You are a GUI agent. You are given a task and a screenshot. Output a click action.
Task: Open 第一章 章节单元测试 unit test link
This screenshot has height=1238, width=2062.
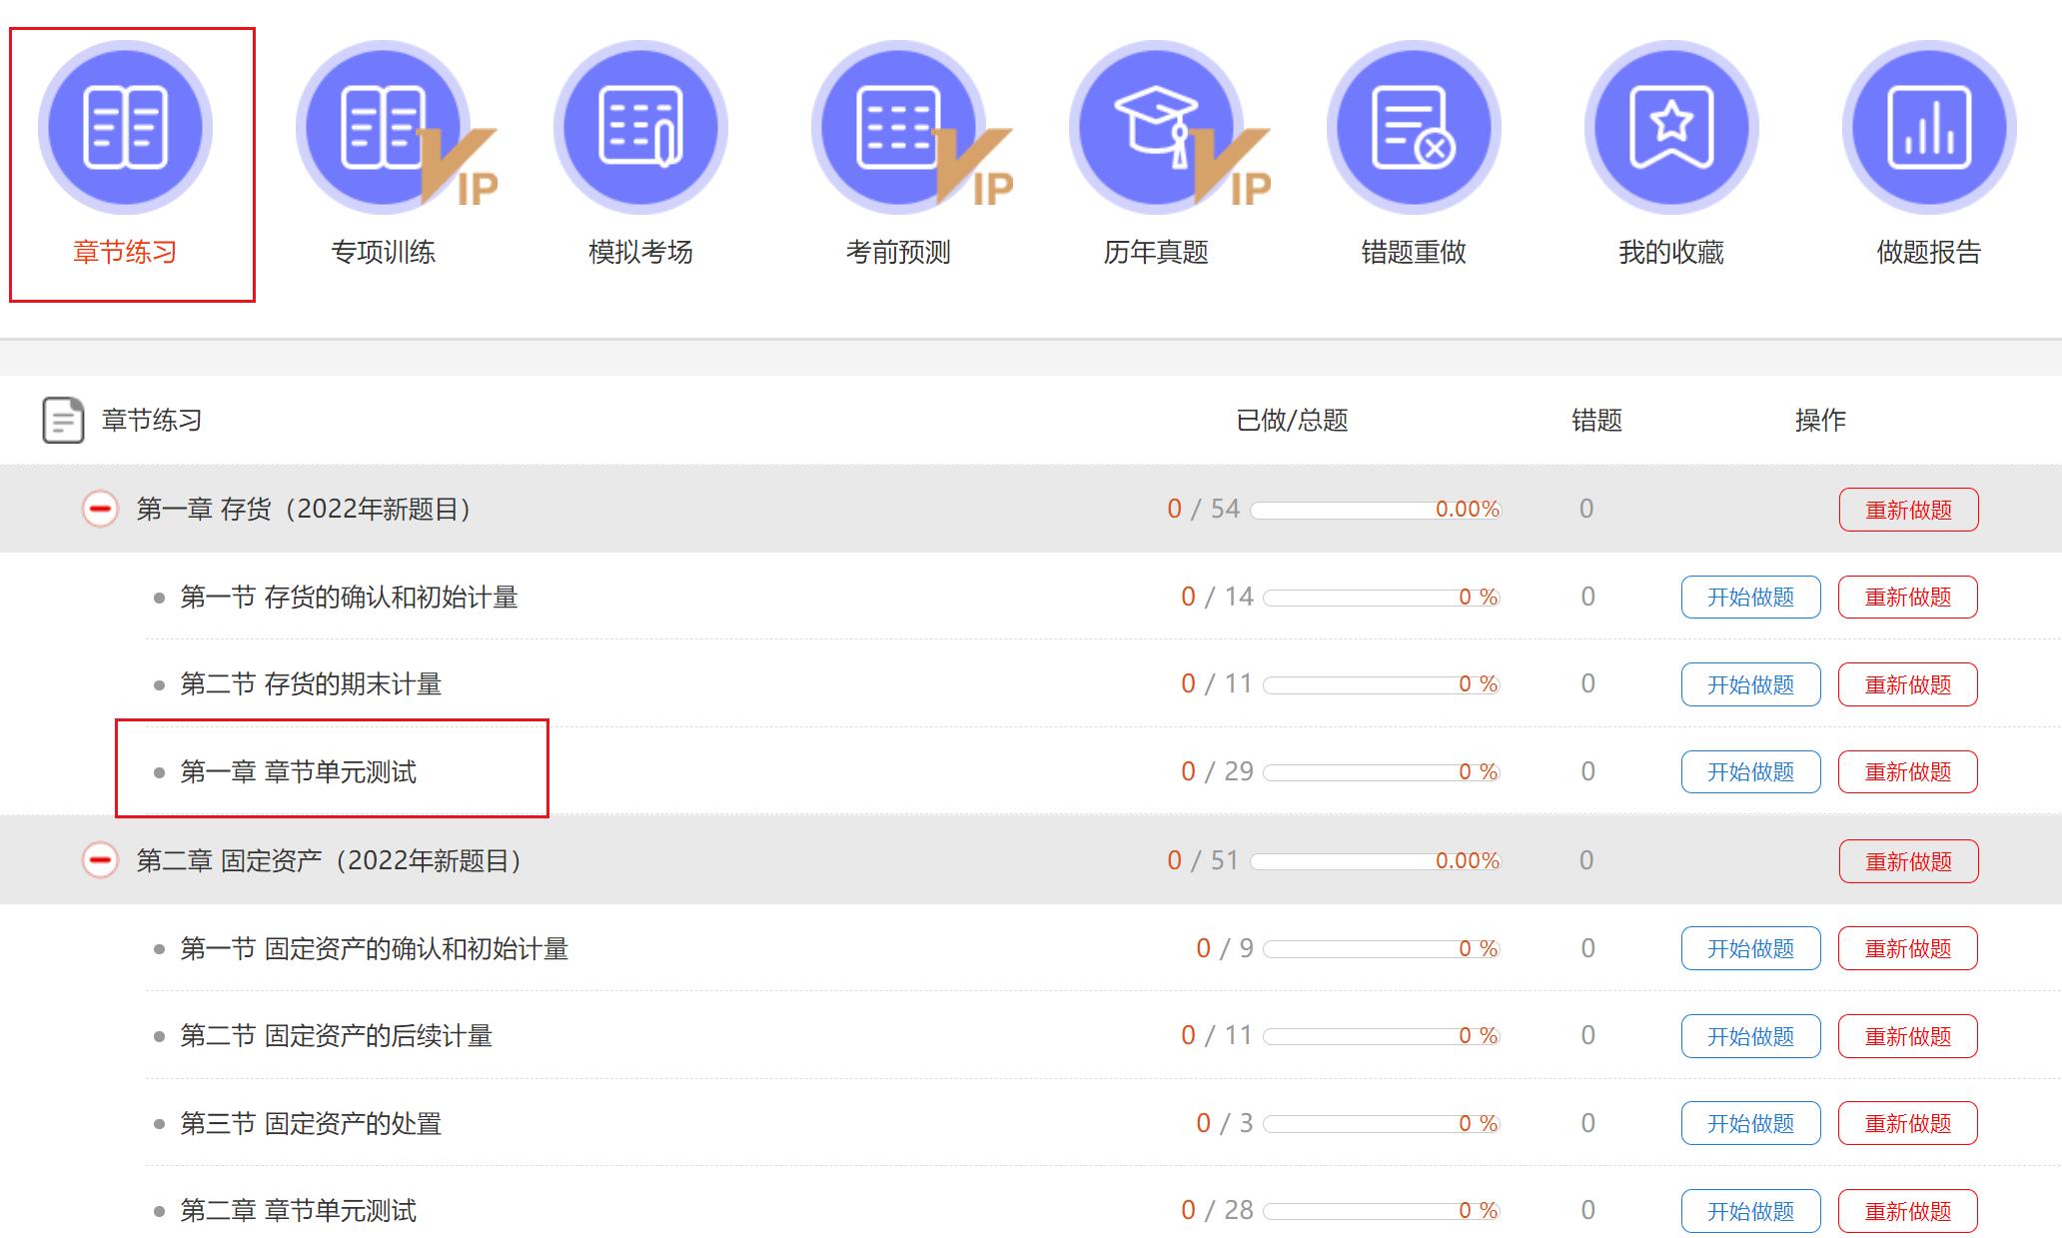point(301,770)
